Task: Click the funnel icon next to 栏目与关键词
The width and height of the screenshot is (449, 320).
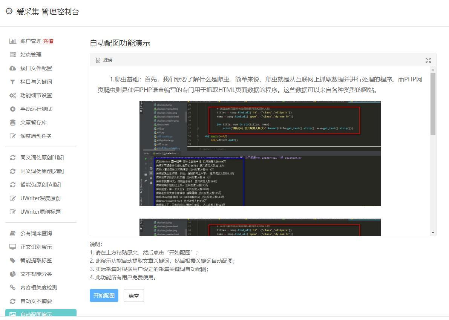Action: click(12, 82)
